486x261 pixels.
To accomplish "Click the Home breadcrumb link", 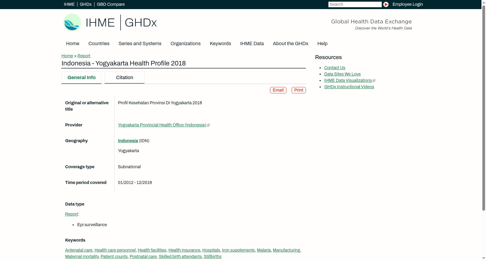I will pyautogui.click(x=67, y=56).
